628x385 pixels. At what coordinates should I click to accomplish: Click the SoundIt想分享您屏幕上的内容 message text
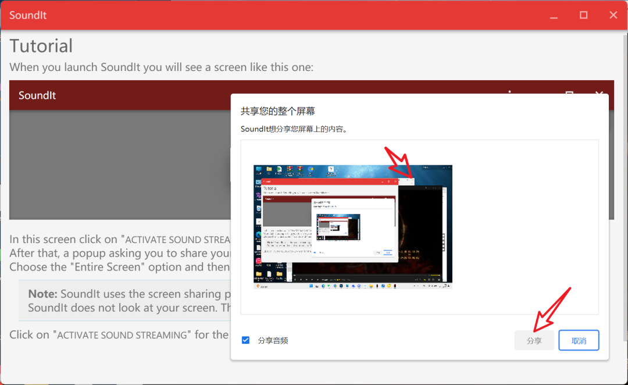294,129
